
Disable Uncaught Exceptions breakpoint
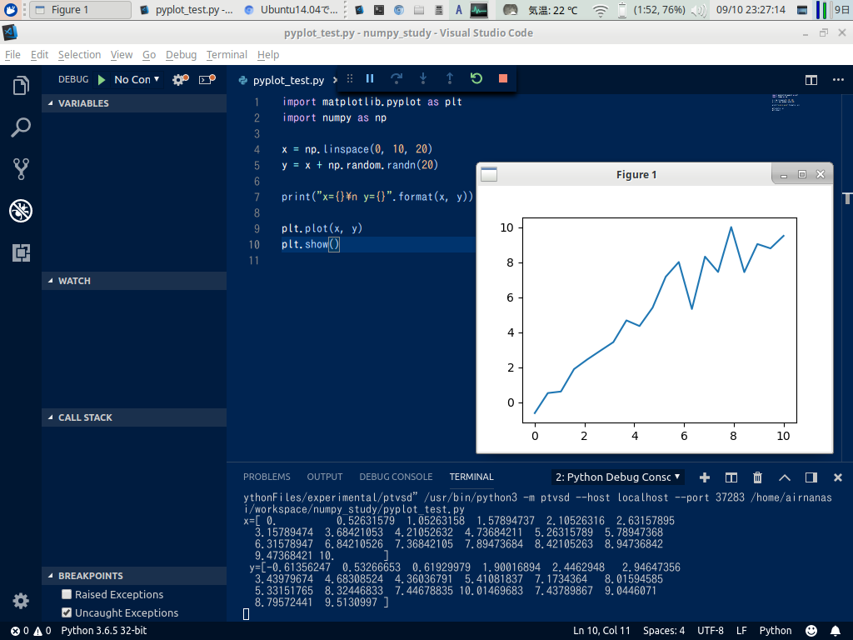(x=67, y=612)
